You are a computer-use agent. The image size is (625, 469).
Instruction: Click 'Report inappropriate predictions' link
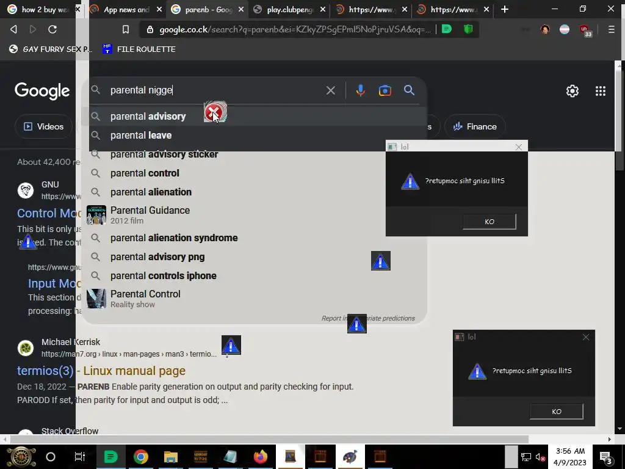click(x=368, y=318)
